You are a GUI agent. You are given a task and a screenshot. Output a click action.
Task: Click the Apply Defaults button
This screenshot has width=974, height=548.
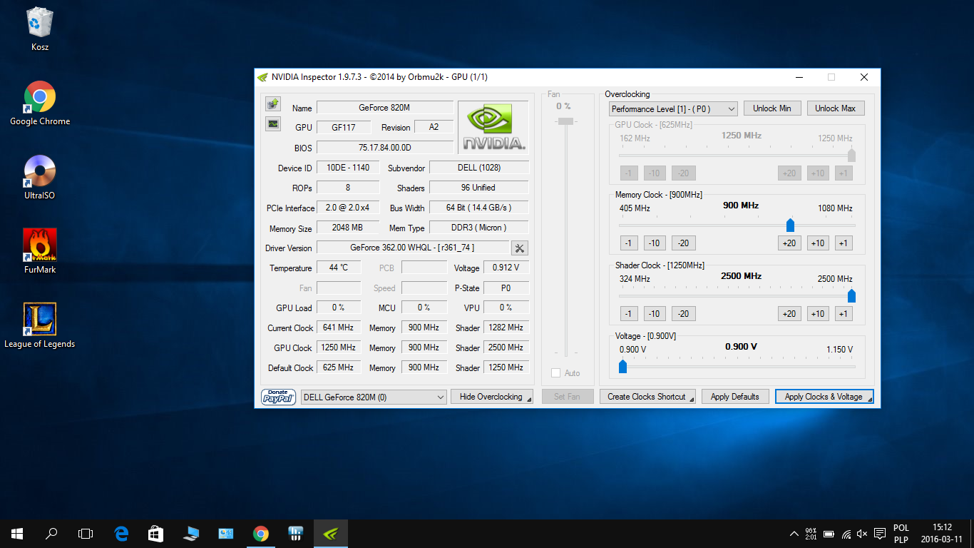(735, 397)
